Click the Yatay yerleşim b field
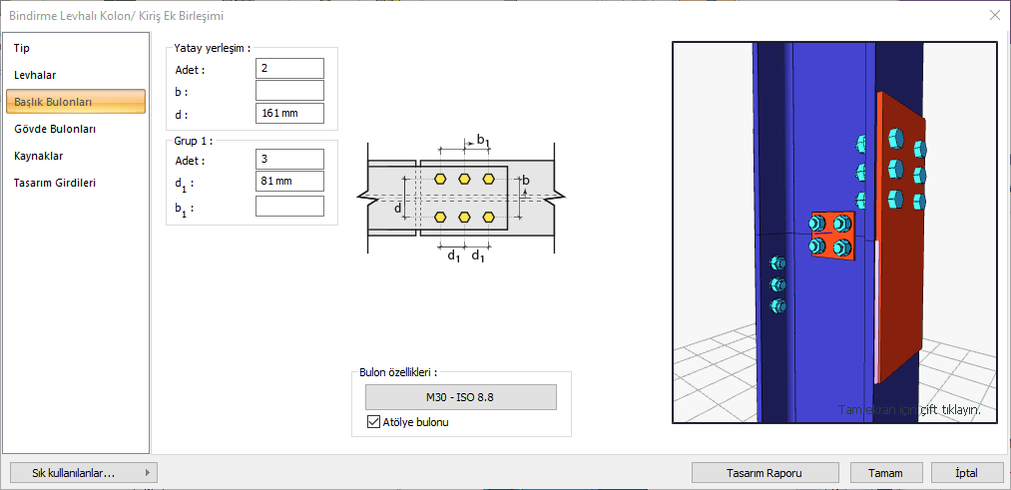Image resolution: width=1011 pixels, height=490 pixels. click(289, 91)
